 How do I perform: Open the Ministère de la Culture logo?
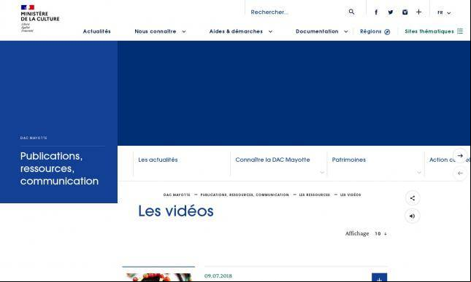click(x=40, y=18)
